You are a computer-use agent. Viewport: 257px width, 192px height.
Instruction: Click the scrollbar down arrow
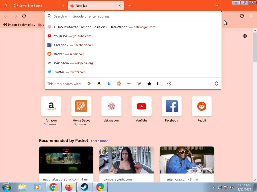click(255, 180)
